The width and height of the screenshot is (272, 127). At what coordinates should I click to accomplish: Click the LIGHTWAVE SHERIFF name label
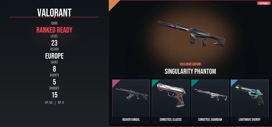250,120
